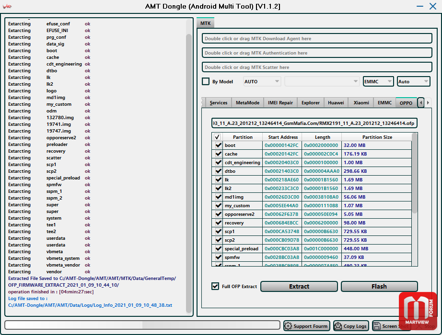Click the Copy Logs button label
Image resolution: width=442 pixels, height=335 pixels.
pos(355,326)
